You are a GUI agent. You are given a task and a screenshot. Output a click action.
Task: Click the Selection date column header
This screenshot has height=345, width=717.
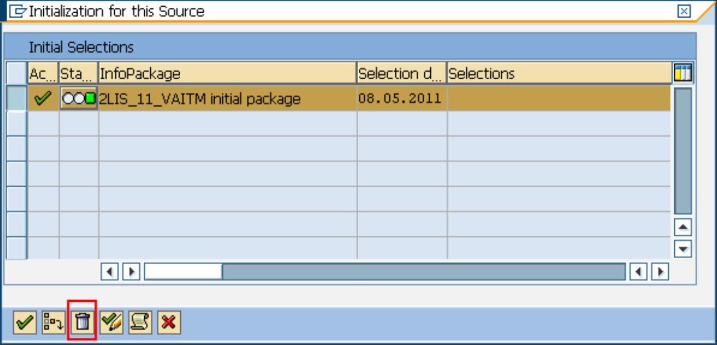pos(401,73)
